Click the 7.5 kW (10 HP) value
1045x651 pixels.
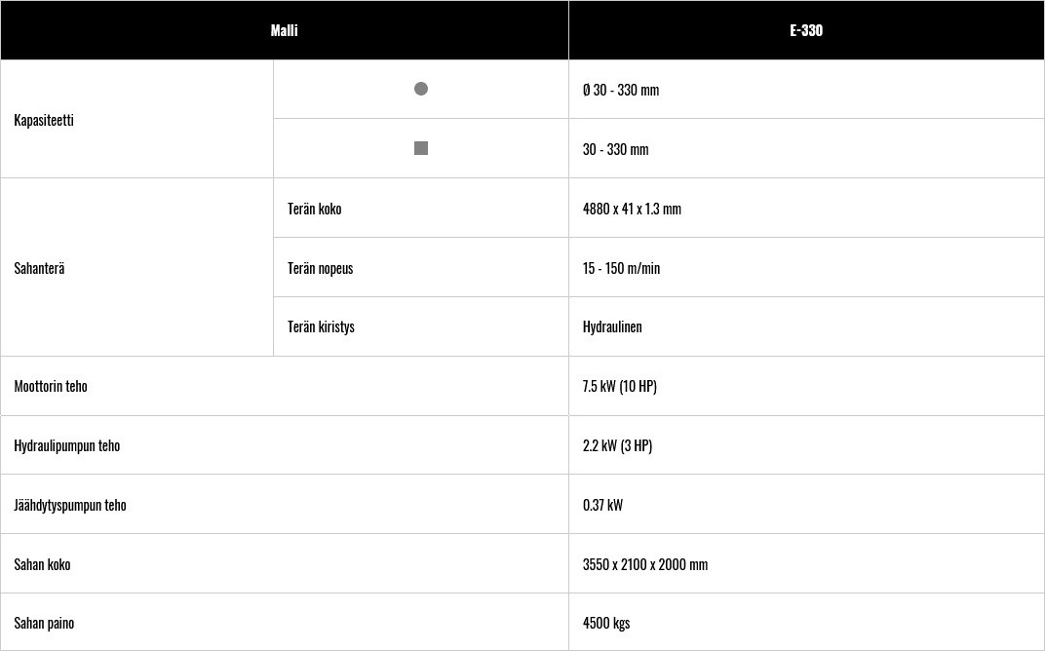point(620,387)
